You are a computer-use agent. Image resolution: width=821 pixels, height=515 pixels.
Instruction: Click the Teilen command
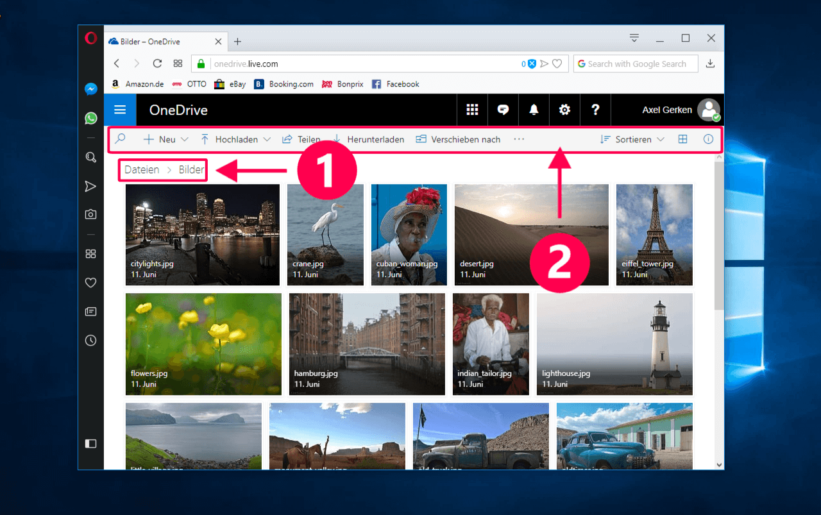pos(301,139)
